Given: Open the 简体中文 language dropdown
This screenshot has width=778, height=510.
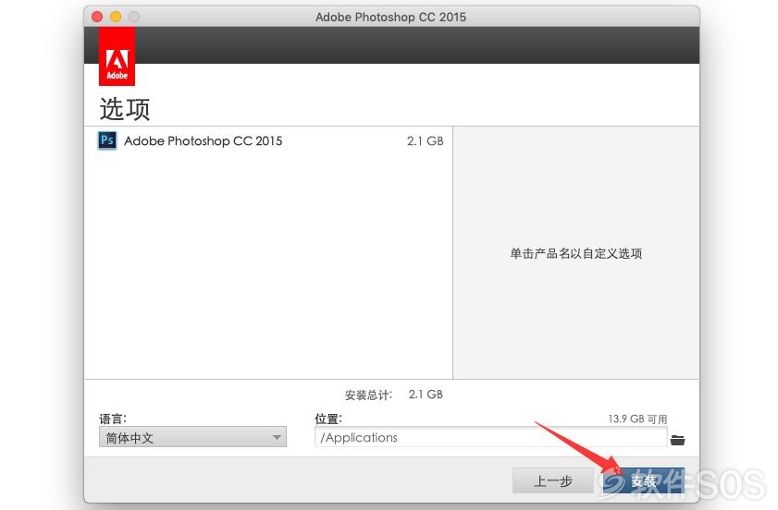Looking at the screenshot, I should (x=192, y=437).
